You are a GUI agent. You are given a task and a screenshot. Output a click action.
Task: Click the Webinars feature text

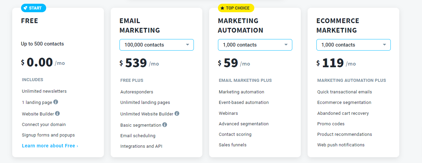coord(228,113)
